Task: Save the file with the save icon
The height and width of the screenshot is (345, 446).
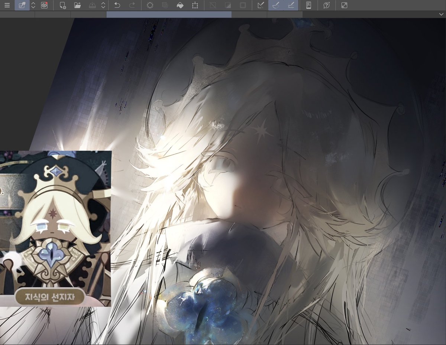Action: point(92,5)
